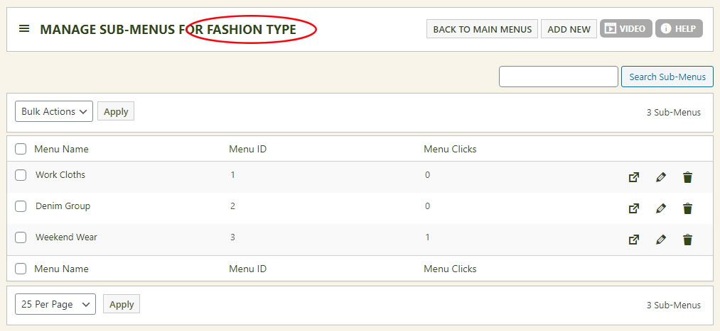Open the 25 Per Page dropdown
This screenshot has height=331, width=720.
click(x=55, y=304)
